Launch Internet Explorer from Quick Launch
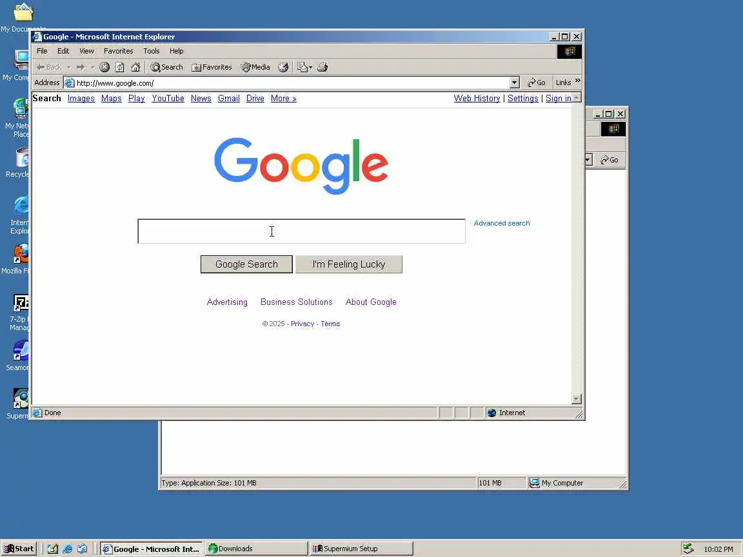Screen dimensions: 743x557 point(67,549)
